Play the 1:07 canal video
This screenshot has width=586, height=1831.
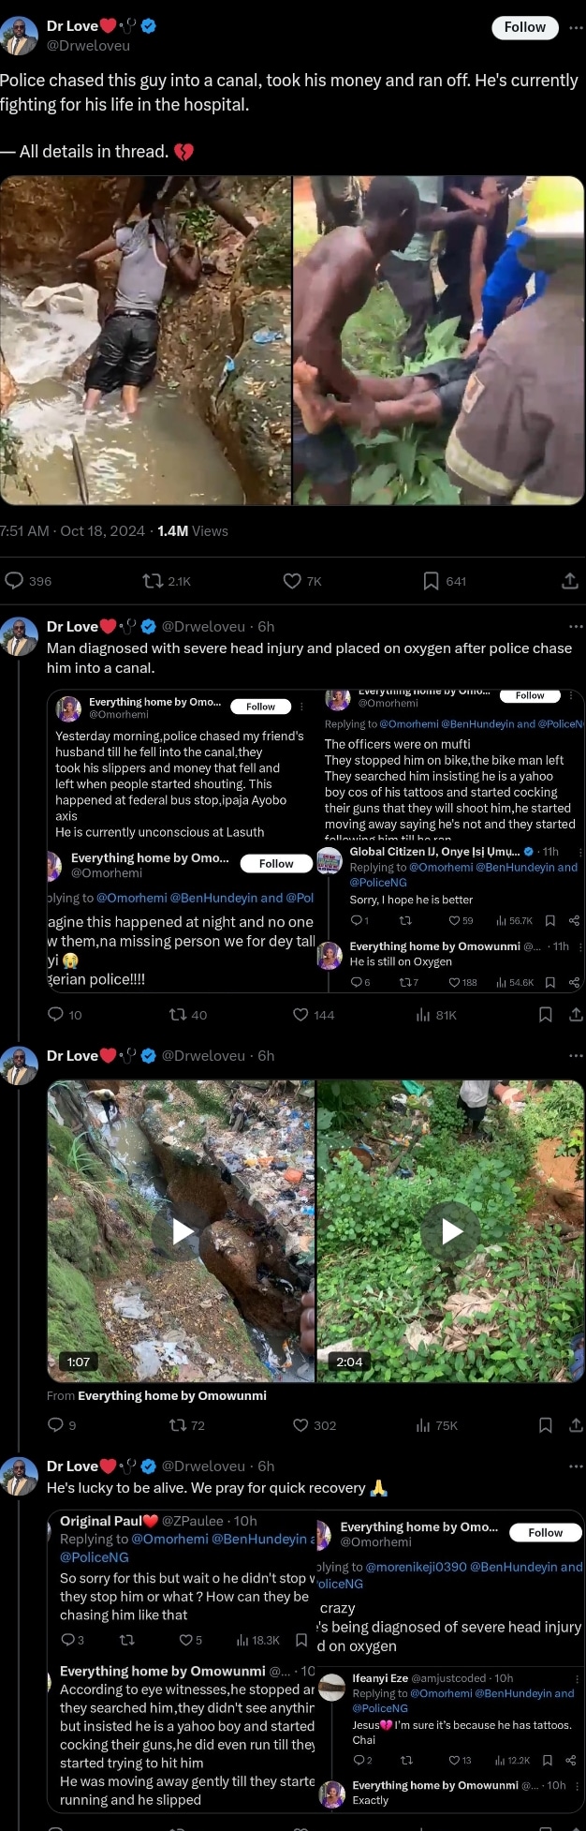point(183,1230)
